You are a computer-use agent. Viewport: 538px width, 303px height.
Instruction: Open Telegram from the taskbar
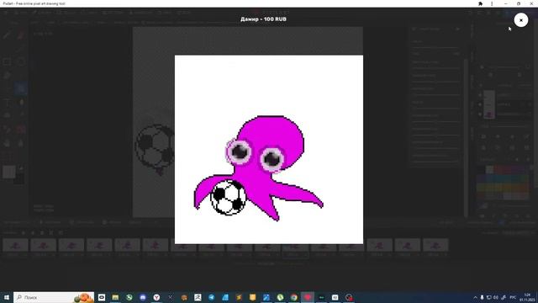[211, 297]
